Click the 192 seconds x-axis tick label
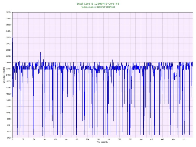The height and width of the screenshot is (147, 196). [77, 139]
